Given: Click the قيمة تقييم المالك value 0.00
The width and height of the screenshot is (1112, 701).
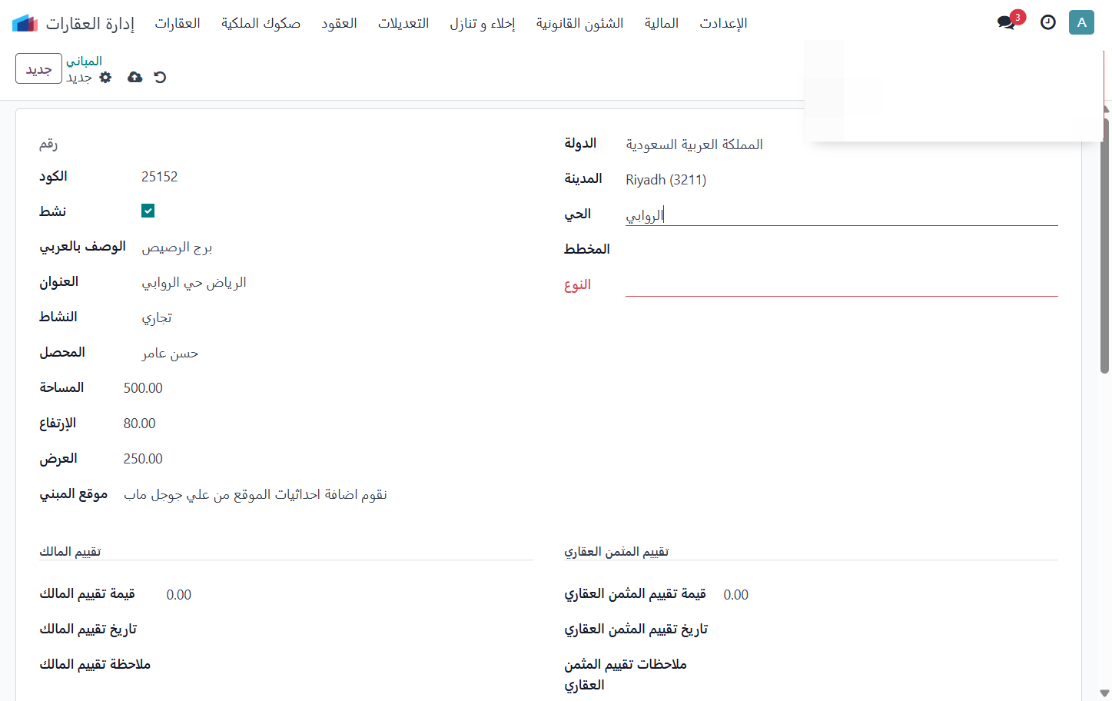Looking at the screenshot, I should [x=179, y=595].
